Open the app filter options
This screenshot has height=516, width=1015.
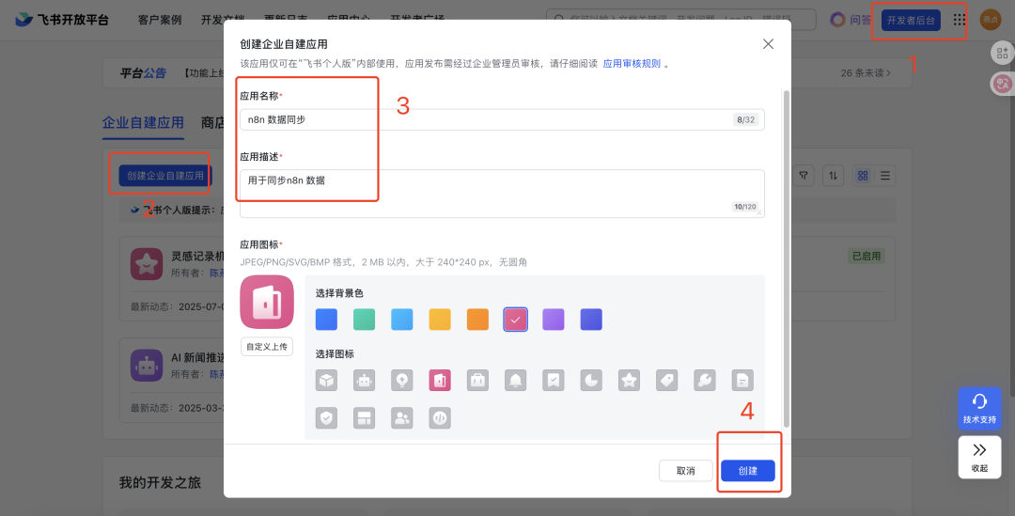(x=804, y=175)
